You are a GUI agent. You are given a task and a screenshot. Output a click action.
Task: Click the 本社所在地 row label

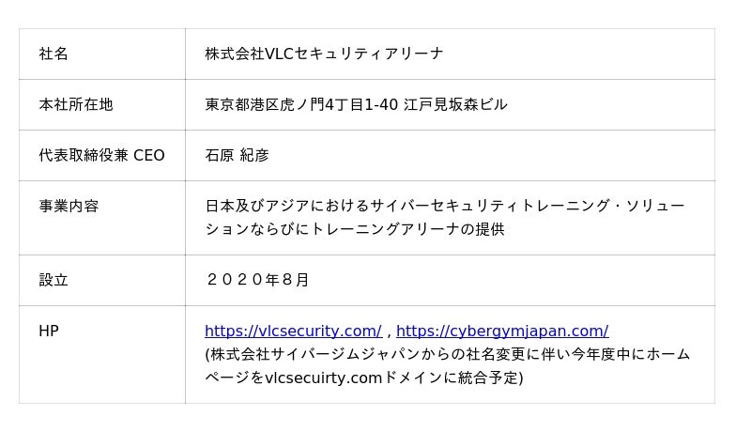click(x=75, y=104)
